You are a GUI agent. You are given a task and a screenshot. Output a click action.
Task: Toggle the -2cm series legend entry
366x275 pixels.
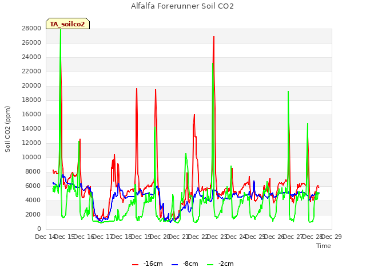(220, 264)
